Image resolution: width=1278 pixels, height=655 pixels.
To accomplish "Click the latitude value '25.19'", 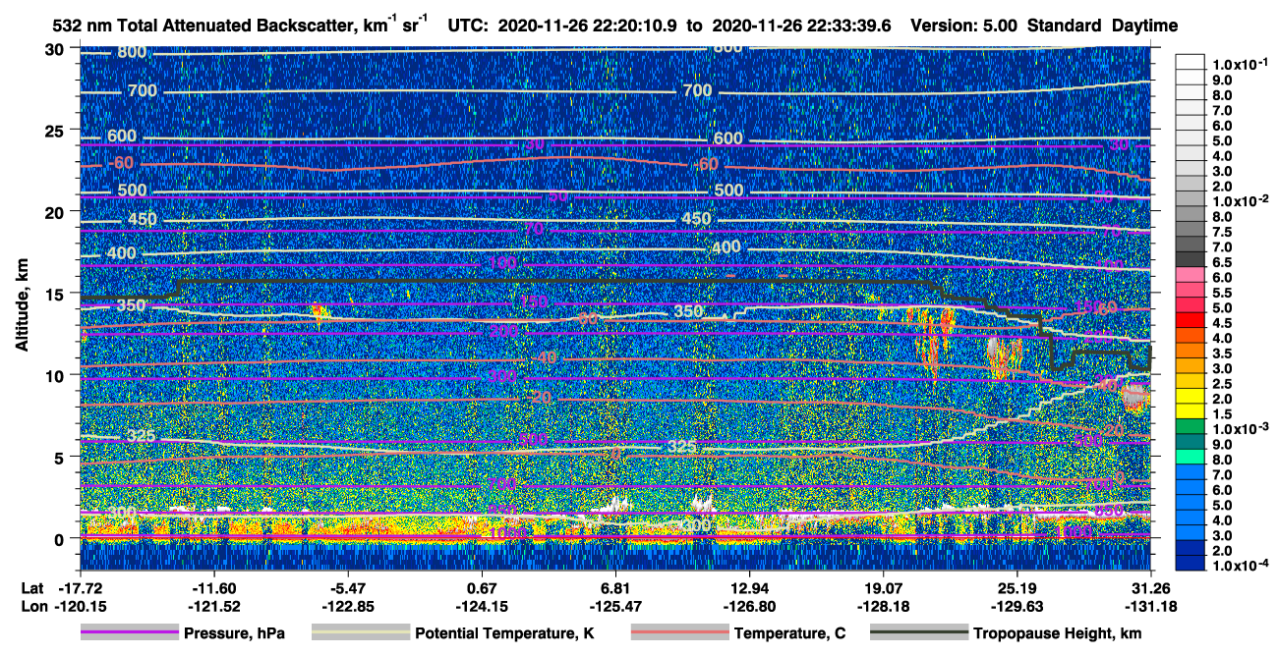I will (x=1017, y=586).
